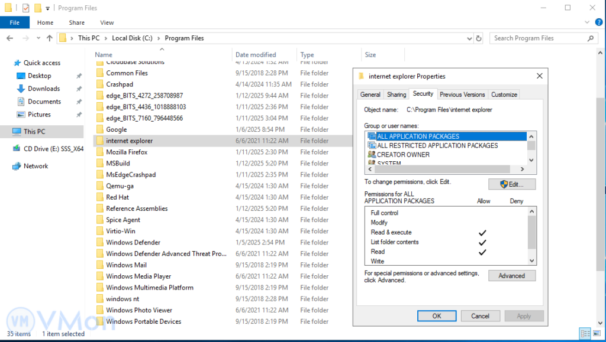Select Network in the navigation pane
This screenshot has height=342, width=606.
pyautogui.click(x=36, y=166)
